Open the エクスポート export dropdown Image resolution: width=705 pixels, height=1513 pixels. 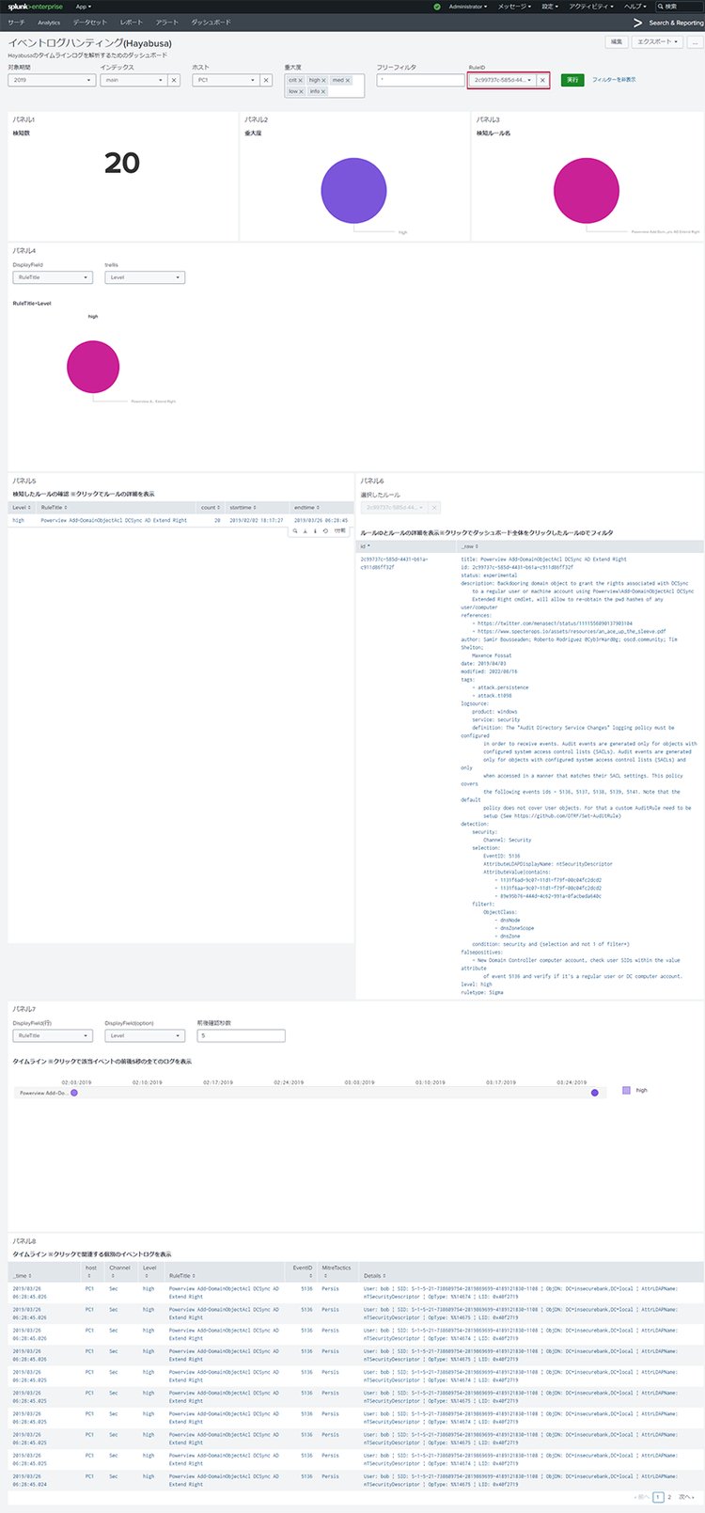pyautogui.click(x=657, y=42)
